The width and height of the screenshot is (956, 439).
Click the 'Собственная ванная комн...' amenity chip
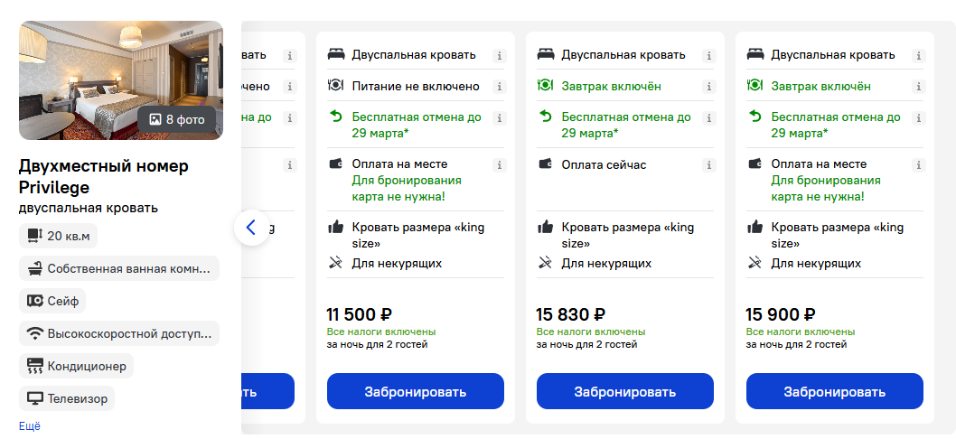pyautogui.click(x=119, y=268)
